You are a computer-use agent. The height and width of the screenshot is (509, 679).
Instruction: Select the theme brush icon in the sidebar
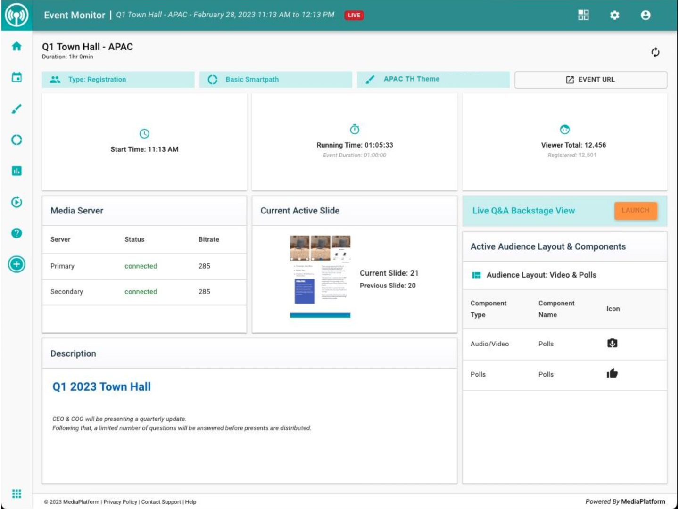(x=17, y=108)
